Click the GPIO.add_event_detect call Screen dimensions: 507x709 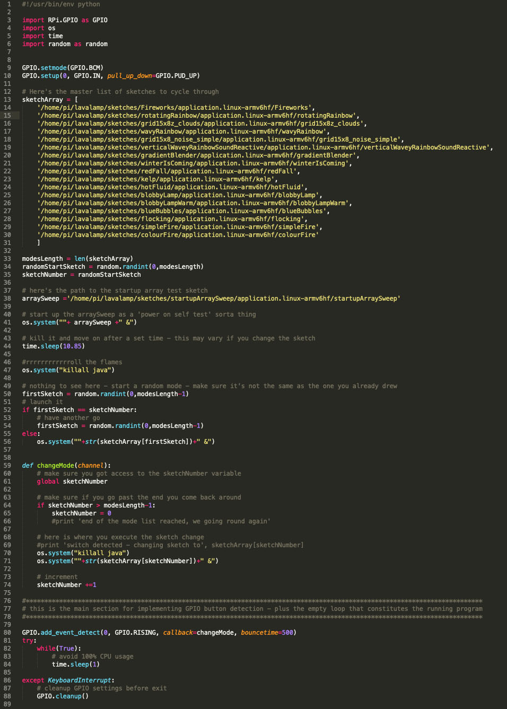coord(61,633)
